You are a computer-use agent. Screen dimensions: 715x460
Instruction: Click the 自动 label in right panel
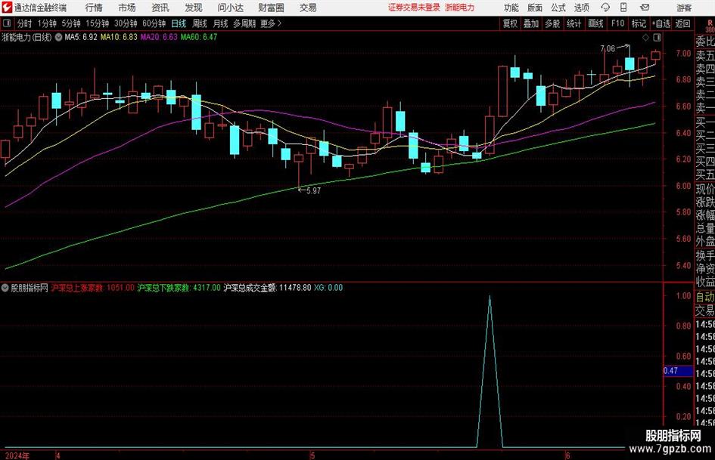[x=705, y=297]
